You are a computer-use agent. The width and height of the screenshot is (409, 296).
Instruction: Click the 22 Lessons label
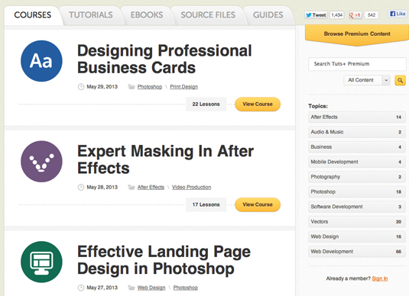[206, 104]
